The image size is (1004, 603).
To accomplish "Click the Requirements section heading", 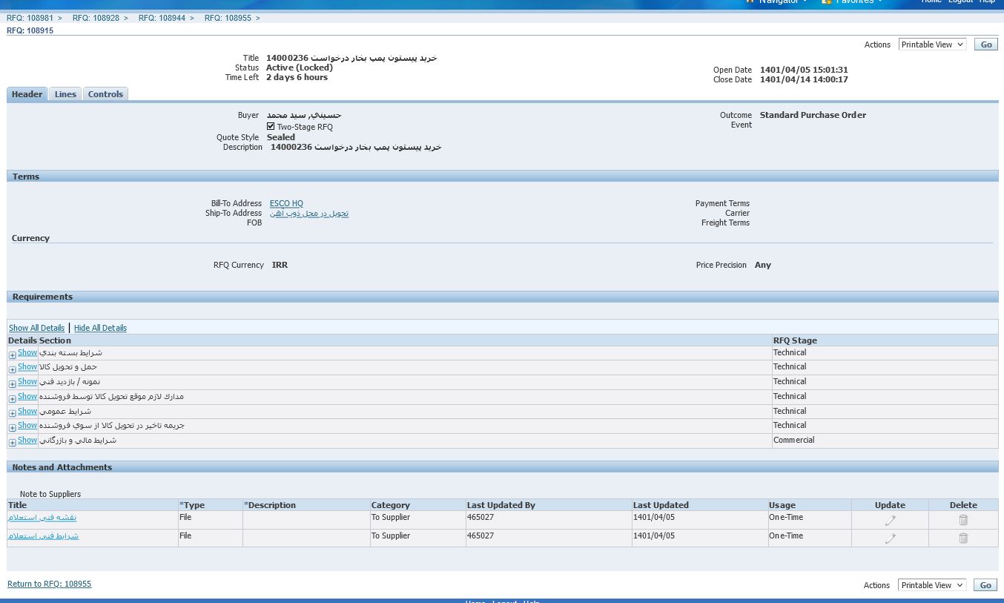I will 42,297.
